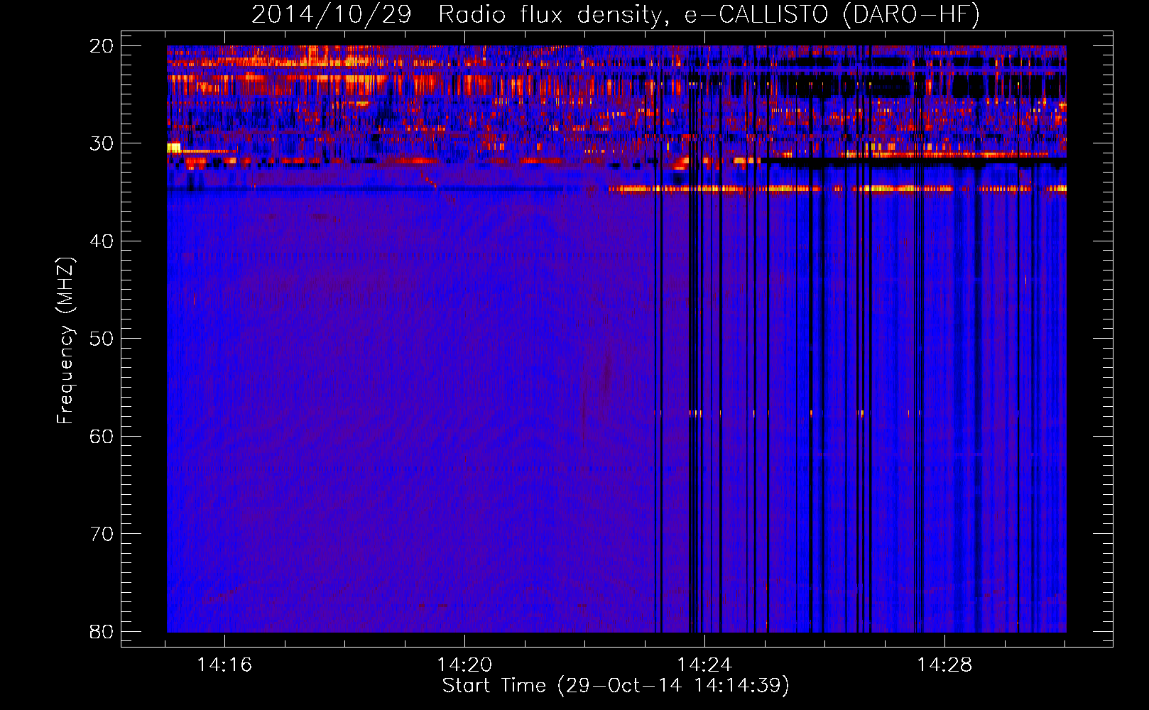
Task: Click the 'Start Time (29-Oct-14 14:14:39)' label
Action: tap(616, 686)
